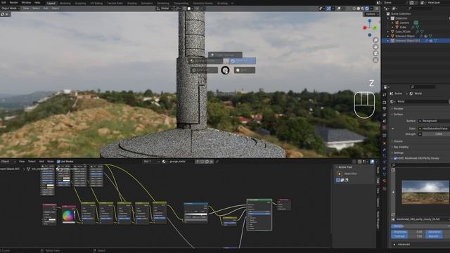This screenshot has height=253, width=450.
Task: Expand the Settings panel in World properties
Action: pyautogui.click(x=399, y=153)
